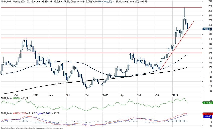213x129 pixels.
Task: Click the blue 18.695 signal value tag
Action: (207, 116)
